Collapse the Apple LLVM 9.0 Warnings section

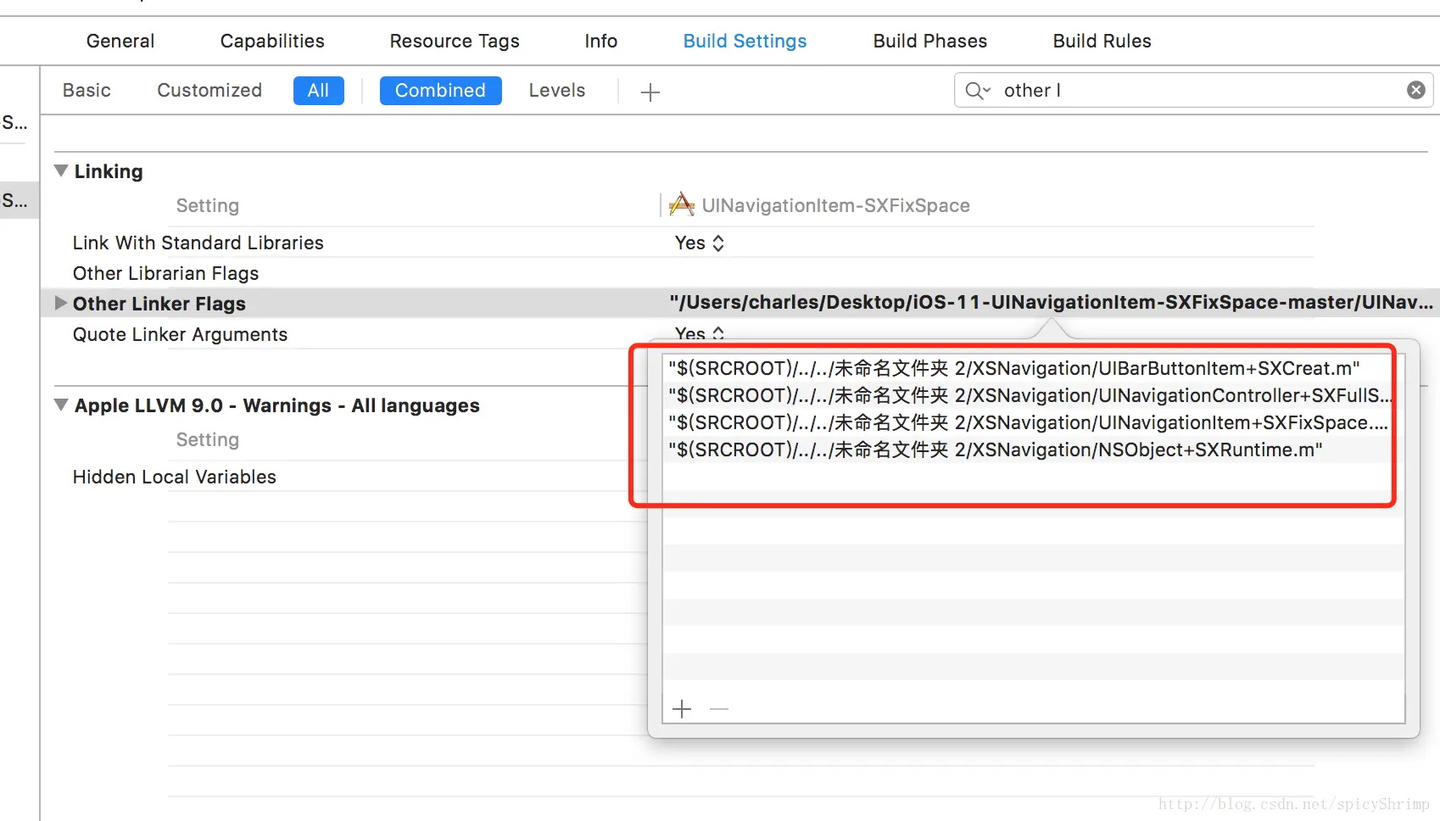[61, 405]
